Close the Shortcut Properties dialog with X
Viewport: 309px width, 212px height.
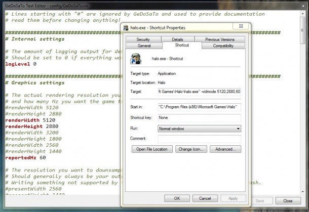tap(241, 26)
